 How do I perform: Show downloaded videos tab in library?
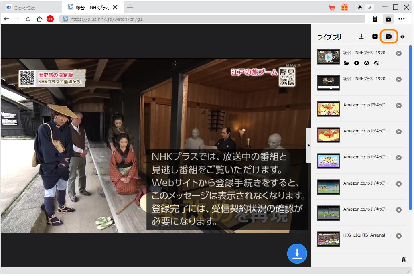pos(375,37)
